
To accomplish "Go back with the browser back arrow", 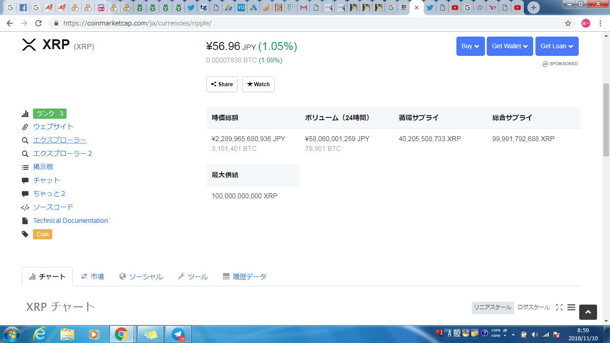I will pos(10,23).
